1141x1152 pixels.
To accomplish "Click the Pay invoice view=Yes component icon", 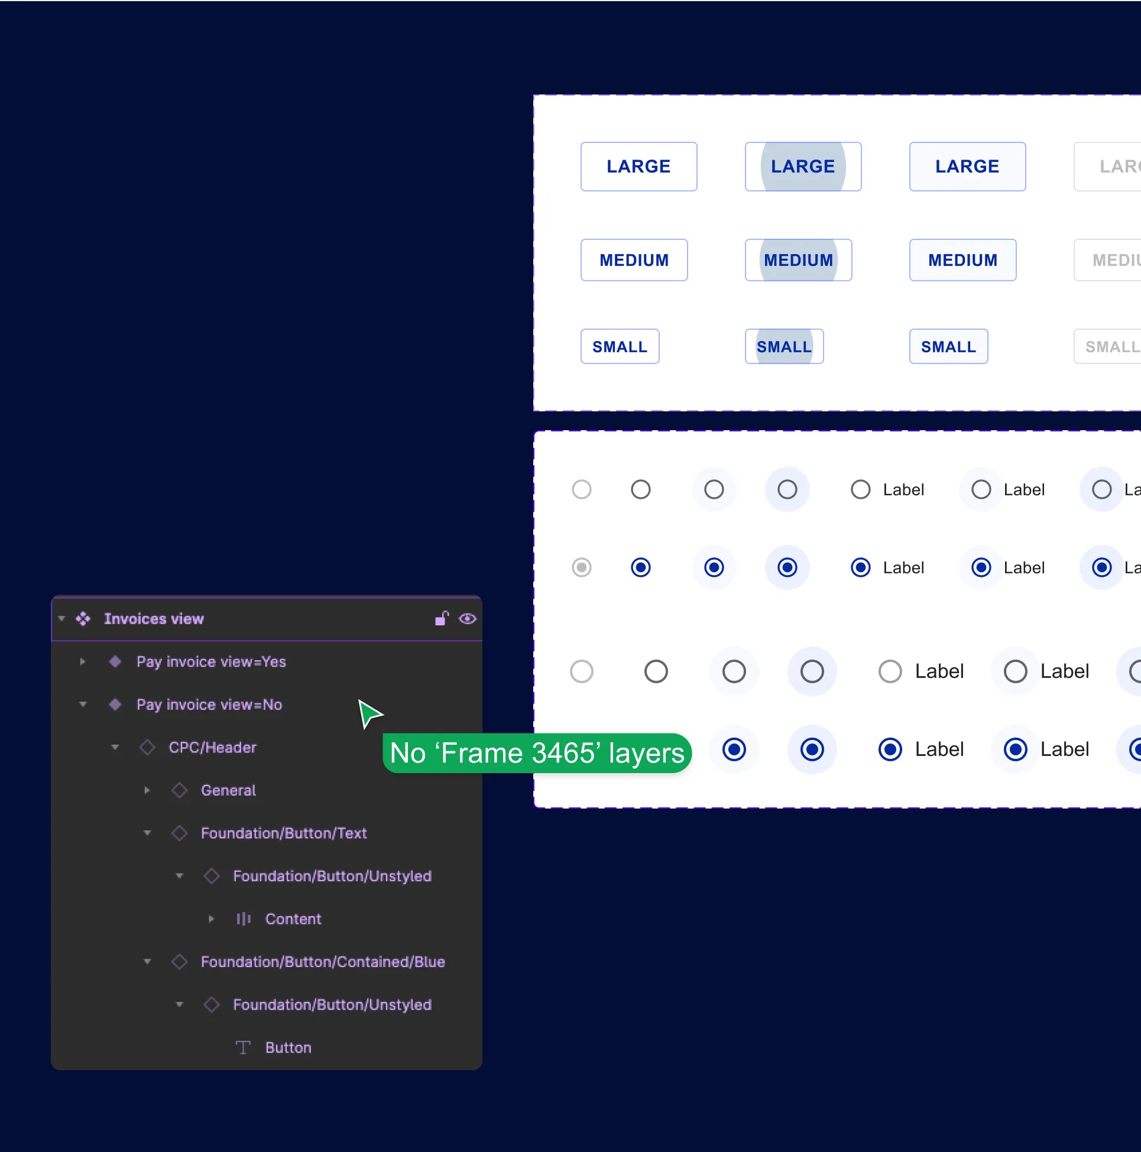I will tap(115, 661).
